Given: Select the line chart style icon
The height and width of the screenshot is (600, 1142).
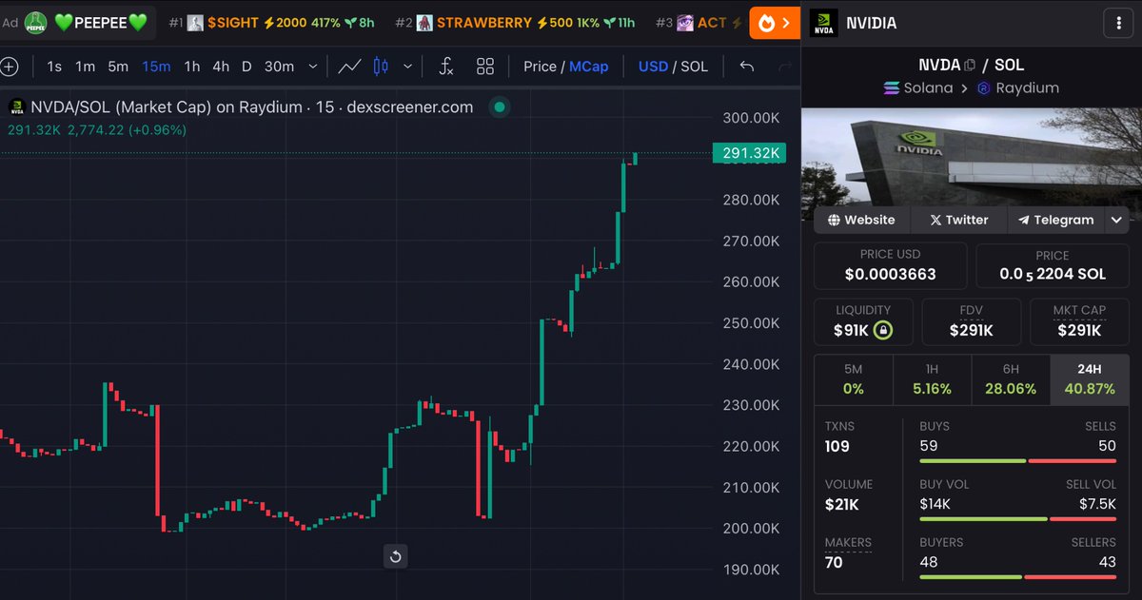Looking at the screenshot, I should click(x=349, y=67).
